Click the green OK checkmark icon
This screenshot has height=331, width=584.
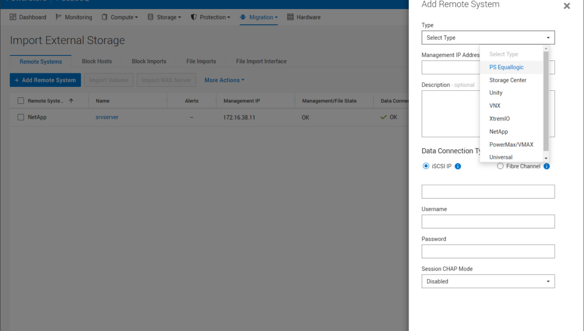point(383,117)
